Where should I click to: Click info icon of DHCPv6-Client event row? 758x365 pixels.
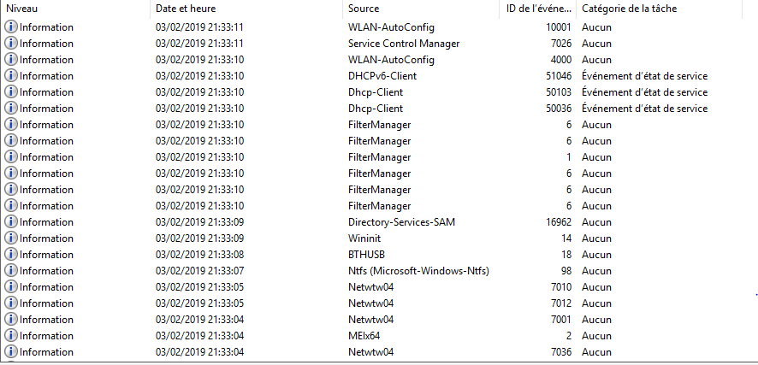pyautogui.click(x=10, y=76)
